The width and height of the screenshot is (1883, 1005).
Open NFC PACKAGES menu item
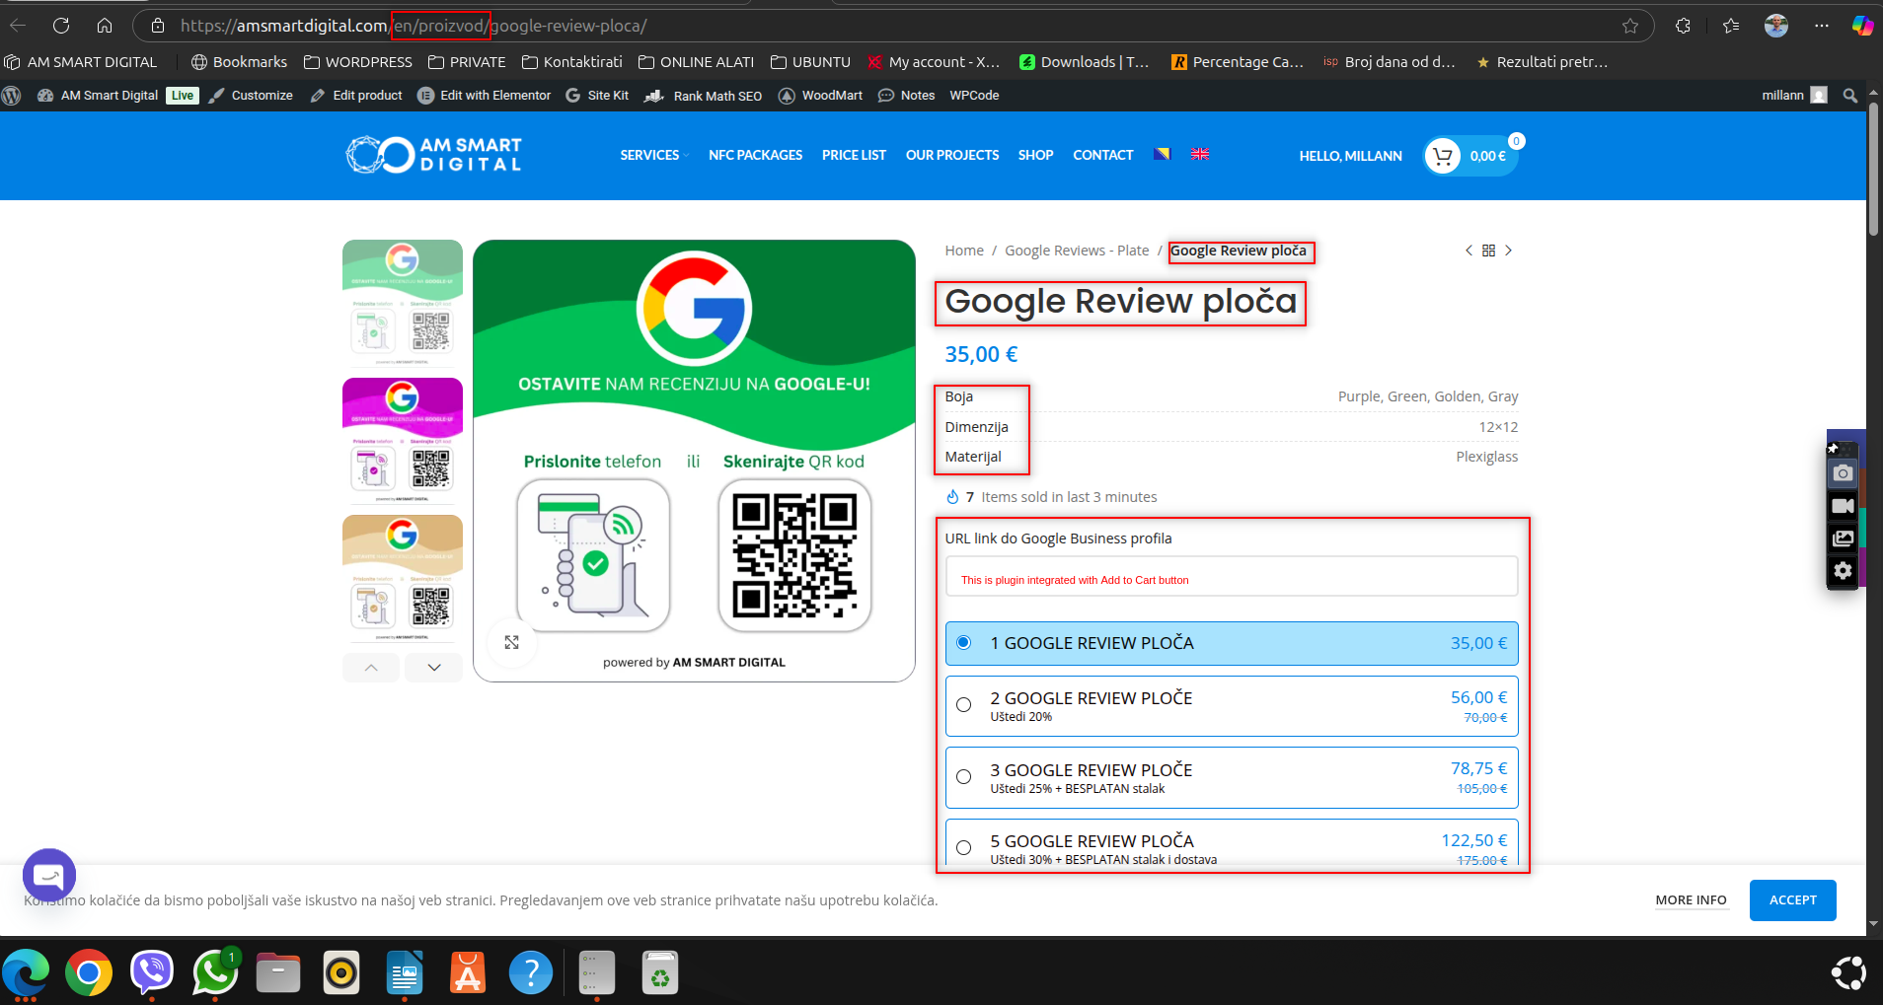click(755, 155)
